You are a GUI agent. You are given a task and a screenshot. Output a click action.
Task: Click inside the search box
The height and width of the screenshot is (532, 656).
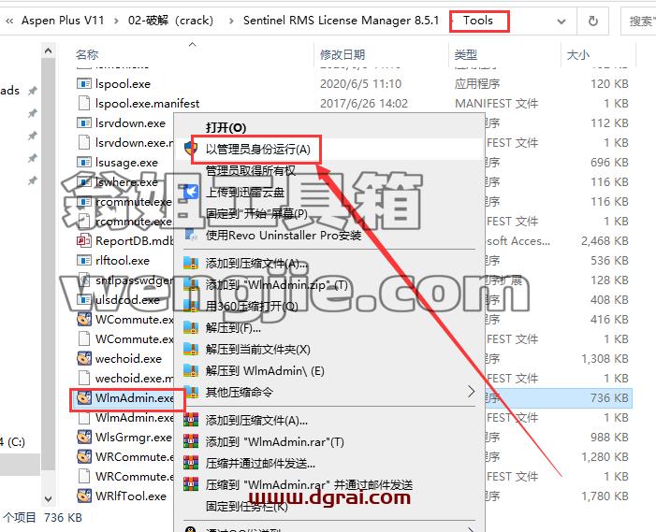coord(639,21)
